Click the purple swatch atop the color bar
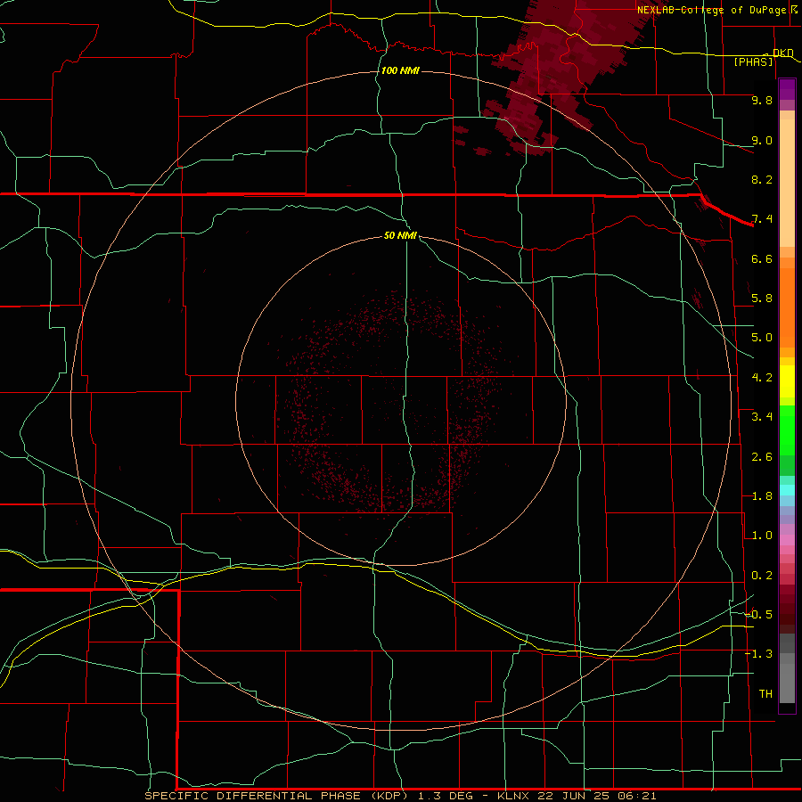Image resolution: width=802 pixels, height=802 pixels. point(787,89)
